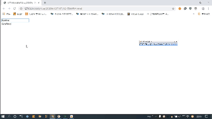This screenshot has width=212, height=119.
Task: Expand the hidden system tray icons chevron
Action: click(156, 116)
